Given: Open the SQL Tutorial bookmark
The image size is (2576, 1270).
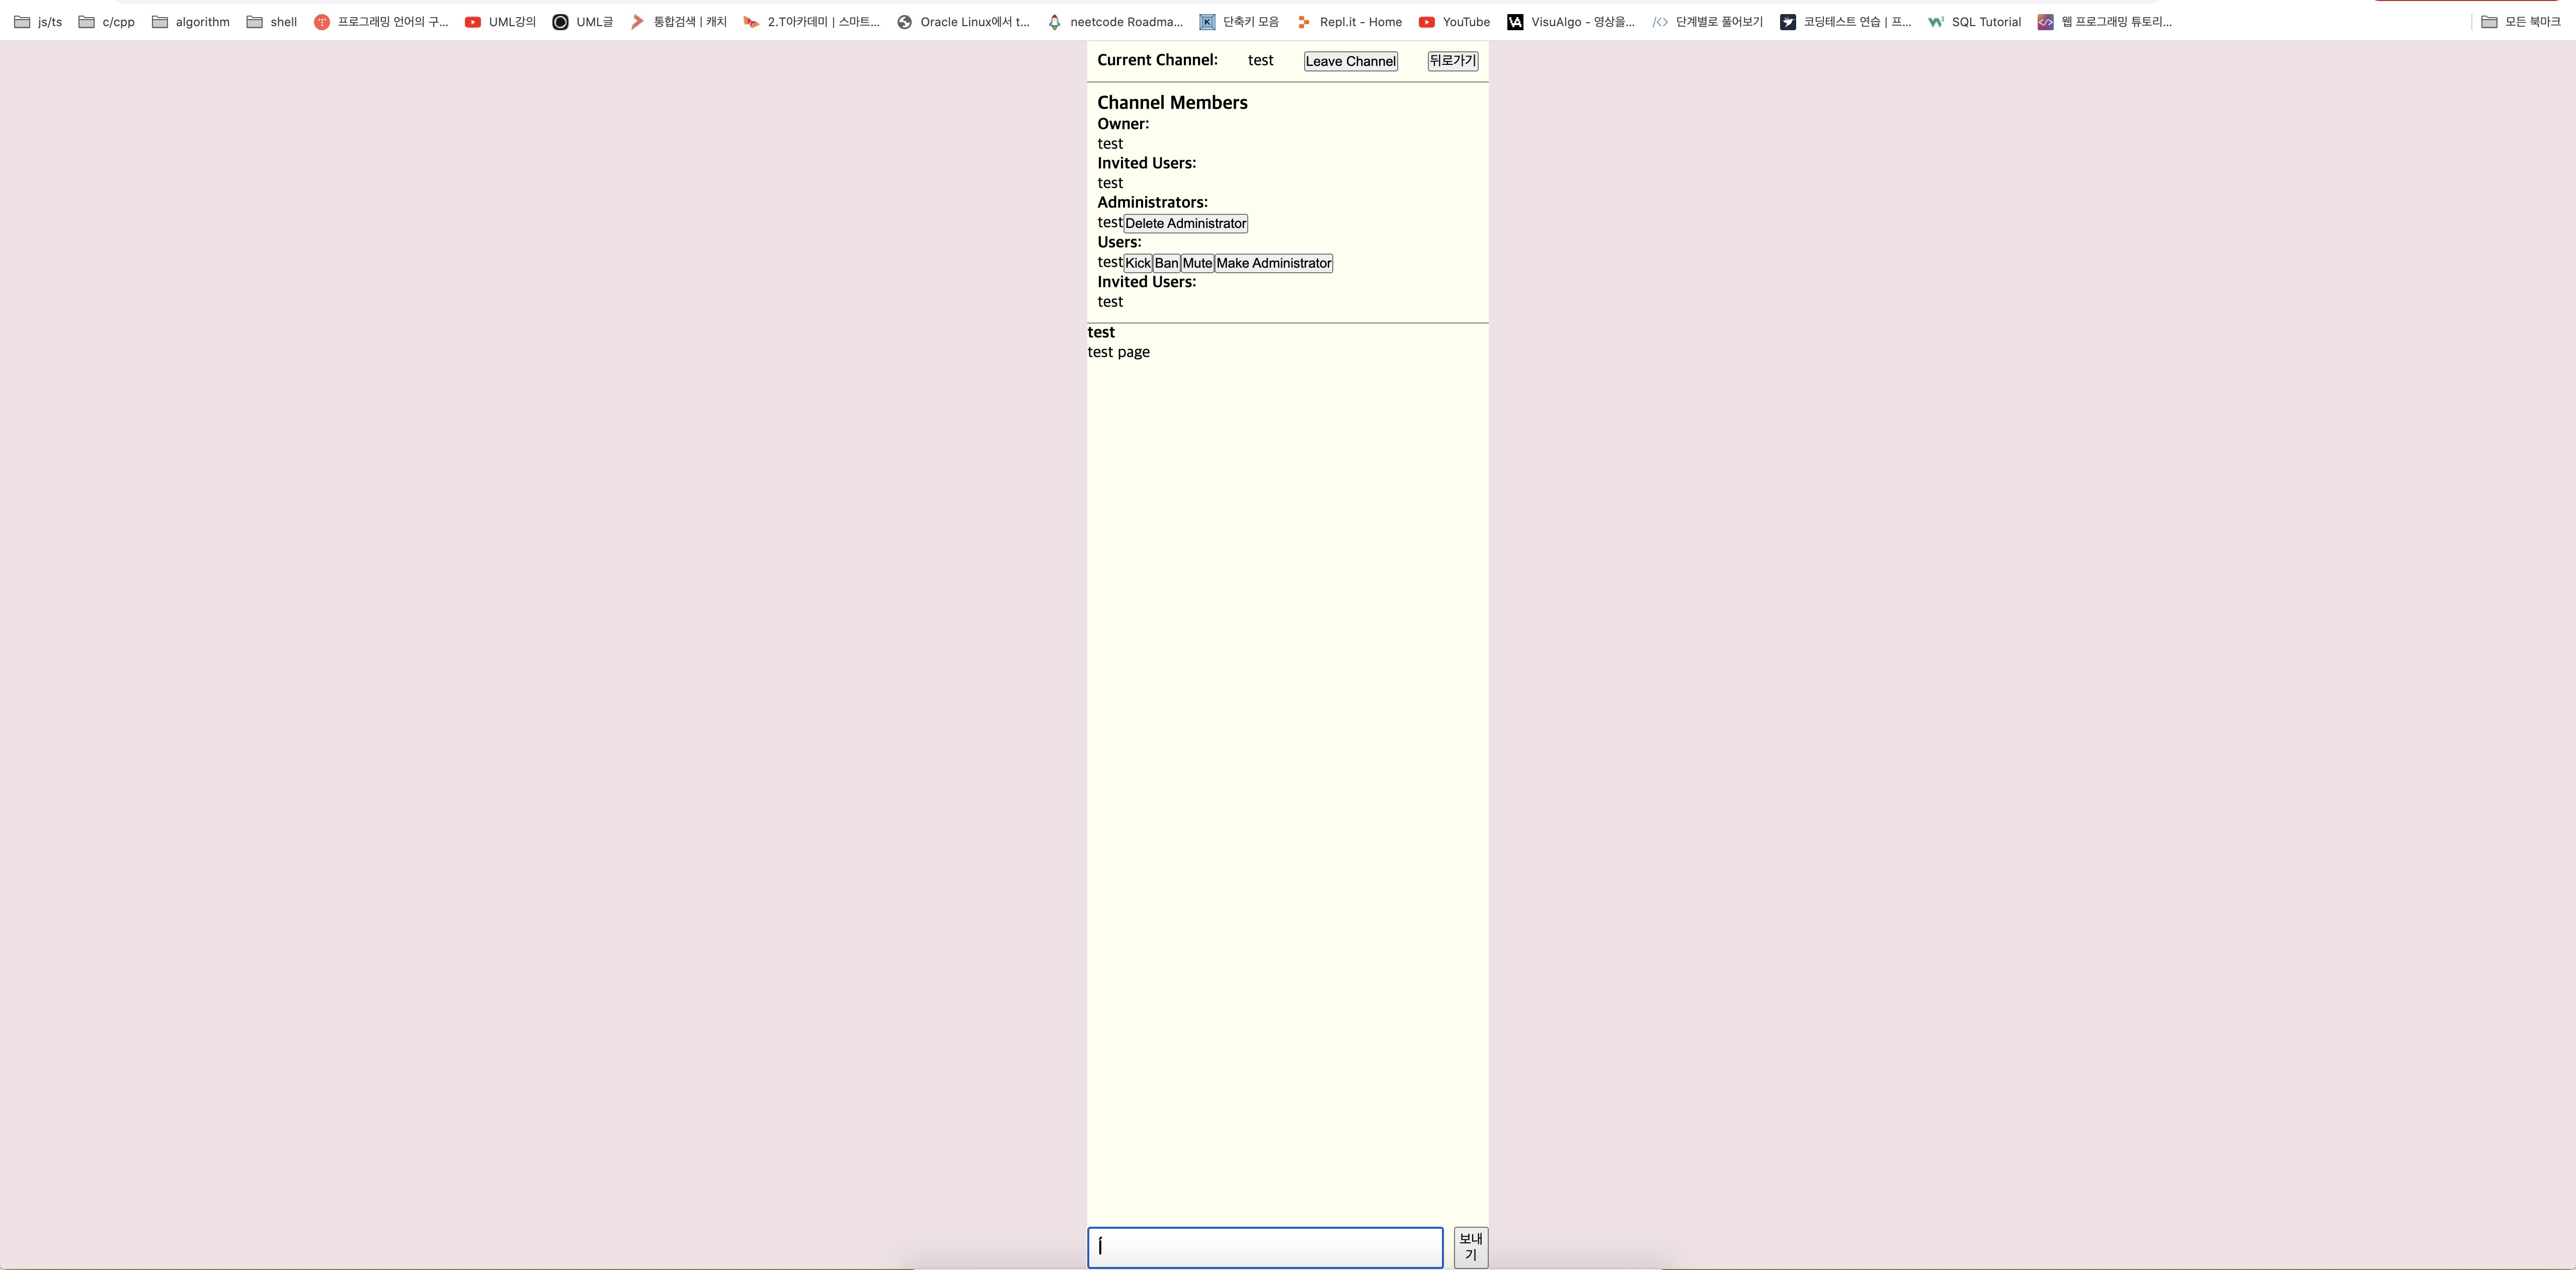Looking at the screenshot, I should pyautogui.click(x=1974, y=21).
